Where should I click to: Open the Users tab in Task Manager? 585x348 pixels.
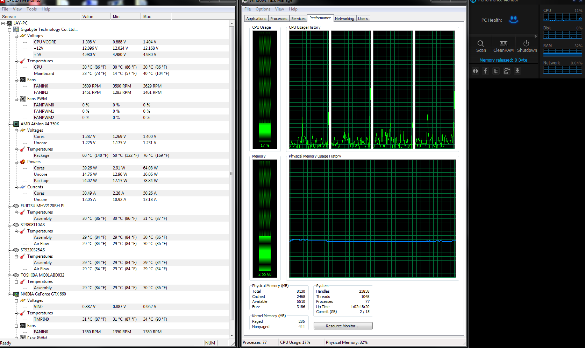pyautogui.click(x=363, y=19)
